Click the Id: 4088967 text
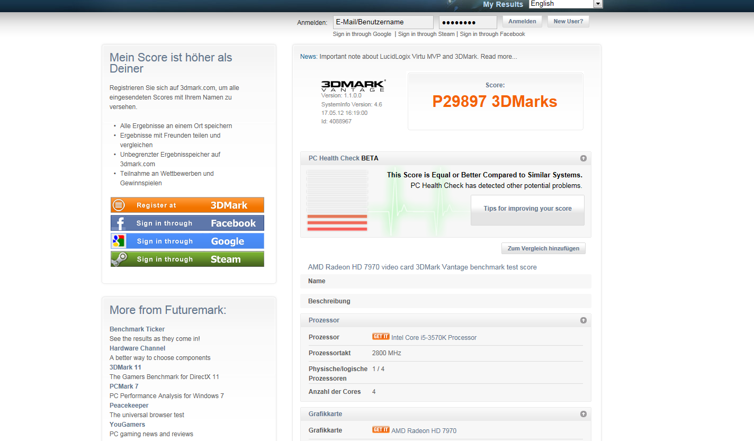 tap(336, 121)
